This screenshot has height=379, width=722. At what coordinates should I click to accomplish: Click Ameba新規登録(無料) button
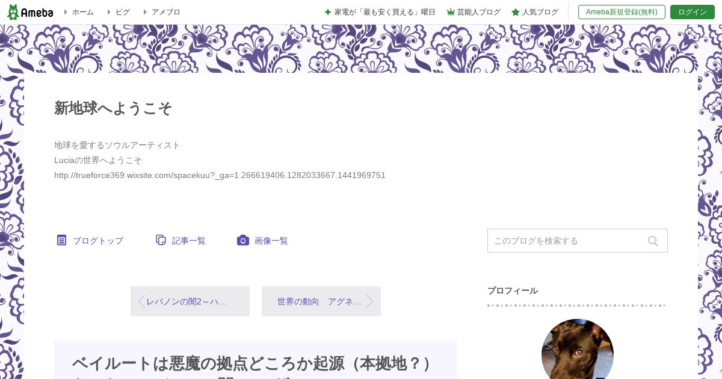click(x=622, y=12)
